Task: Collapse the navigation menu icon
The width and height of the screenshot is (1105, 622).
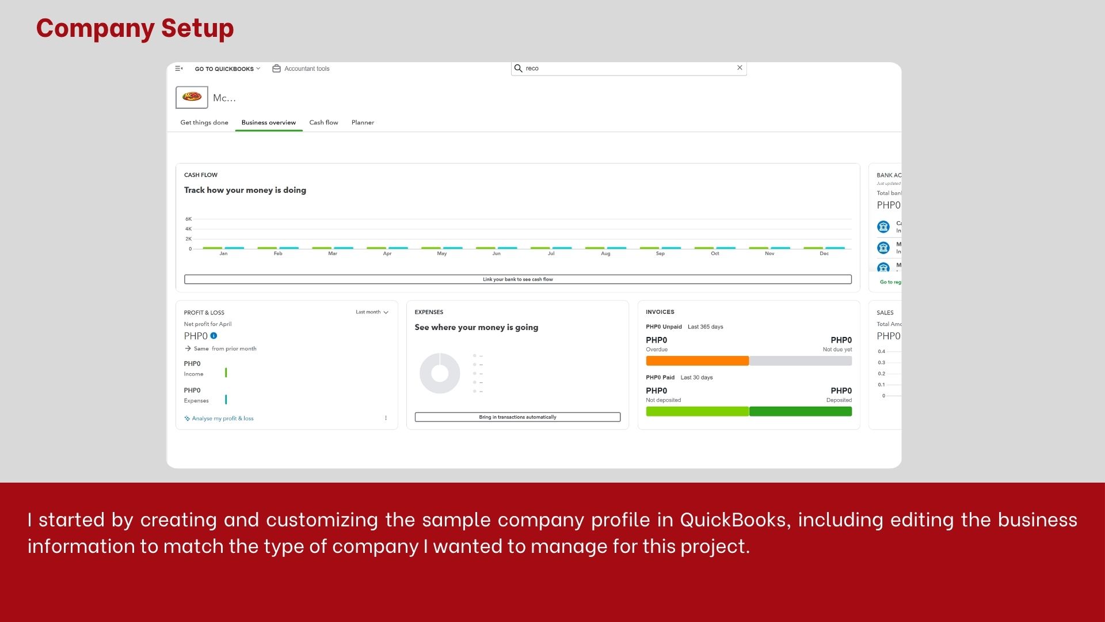Action: [179, 69]
